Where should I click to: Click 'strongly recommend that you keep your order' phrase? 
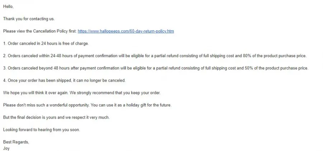[118, 93]
